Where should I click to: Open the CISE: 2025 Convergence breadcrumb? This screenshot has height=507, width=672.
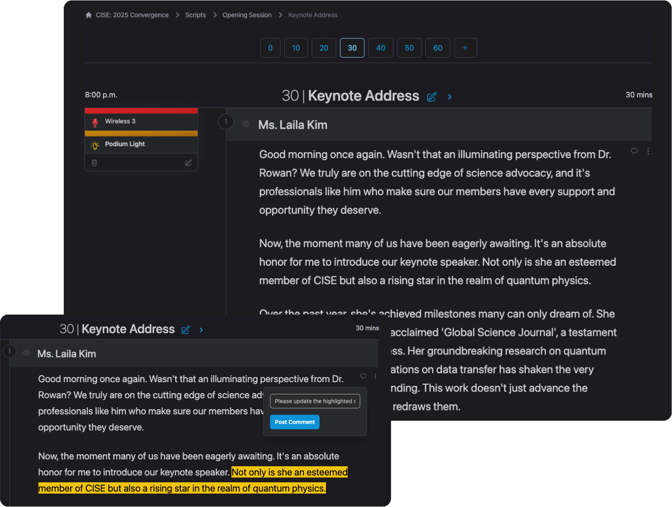(132, 15)
